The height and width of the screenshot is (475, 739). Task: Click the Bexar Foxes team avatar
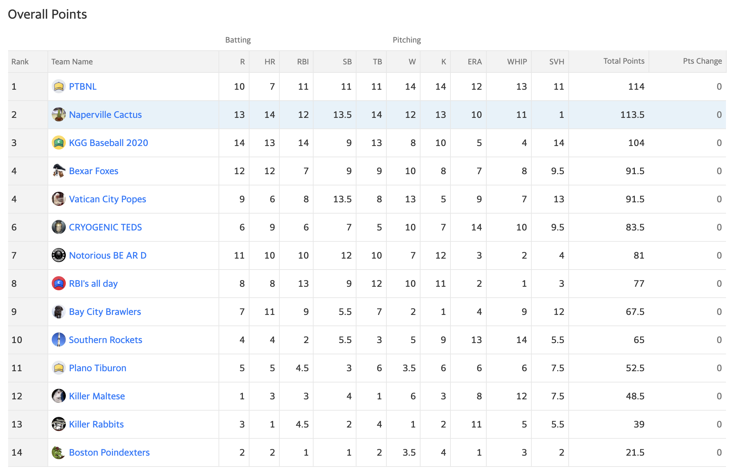[59, 171]
